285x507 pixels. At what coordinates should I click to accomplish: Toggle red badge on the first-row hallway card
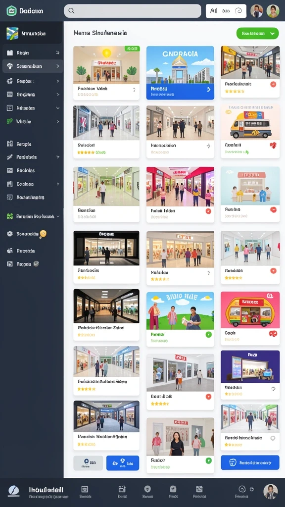[273, 84]
